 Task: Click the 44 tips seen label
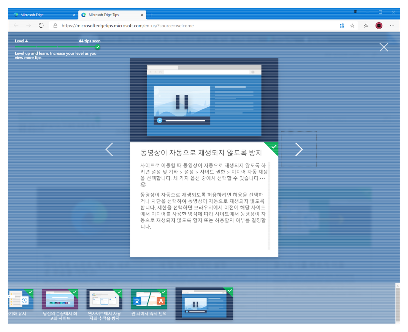pyautogui.click(x=90, y=41)
